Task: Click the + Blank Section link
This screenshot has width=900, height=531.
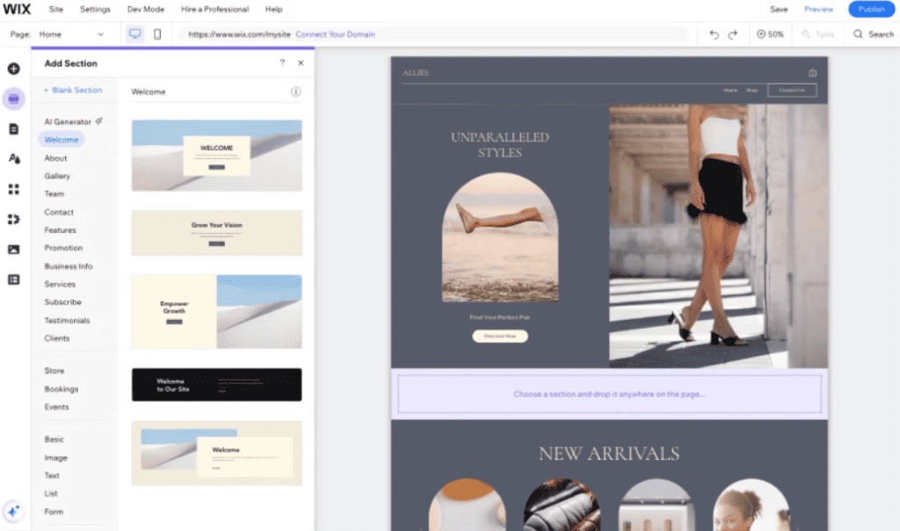Action: [74, 91]
